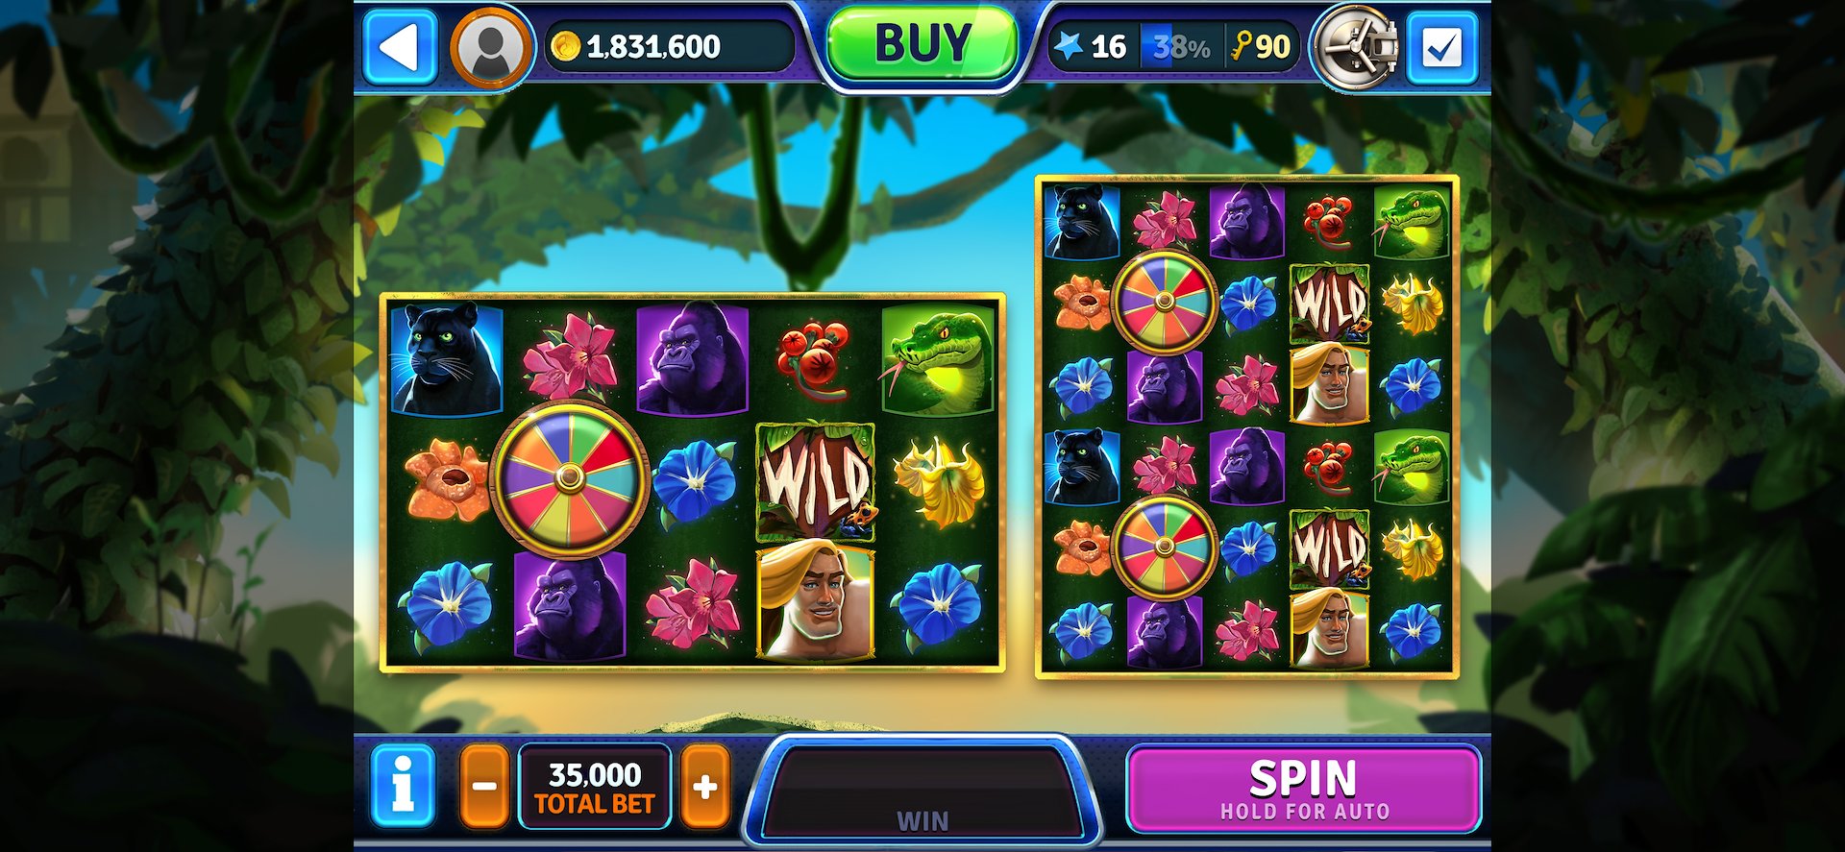This screenshot has height=852, width=1845.
Task: Click the blue star level icon
Action: 1069,45
